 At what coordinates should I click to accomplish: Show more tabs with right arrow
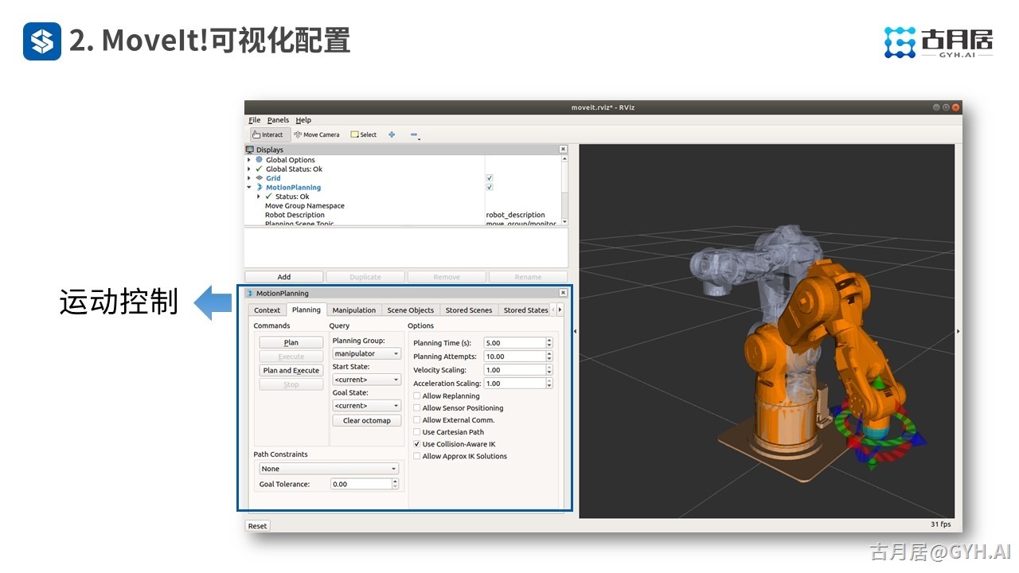(560, 310)
